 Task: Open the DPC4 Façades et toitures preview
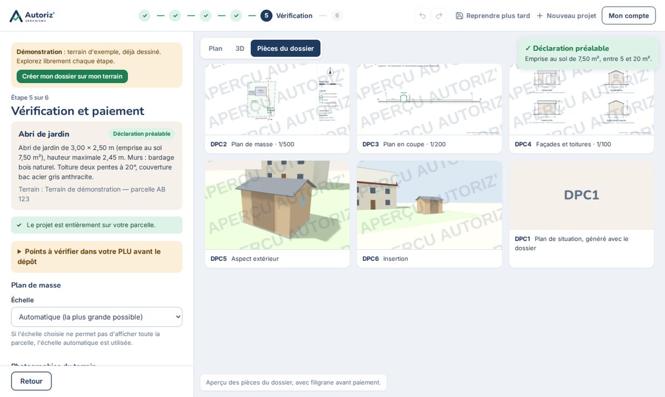581,109
